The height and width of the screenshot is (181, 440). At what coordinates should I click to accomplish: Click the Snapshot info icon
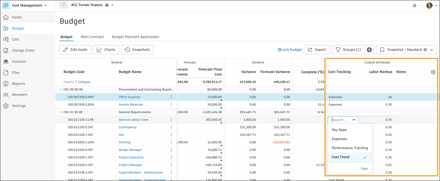click(x=425, y=50)
